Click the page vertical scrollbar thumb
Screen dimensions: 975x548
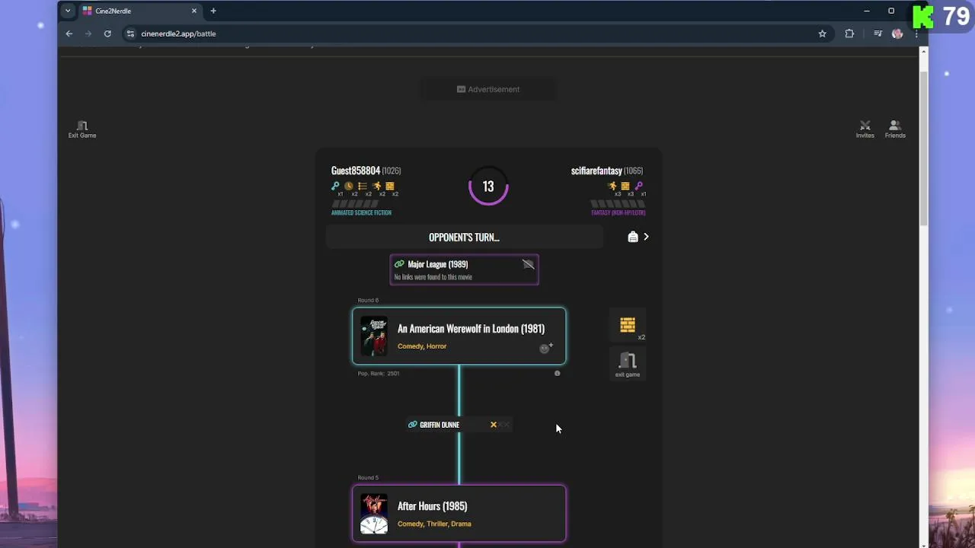point(923,148)
